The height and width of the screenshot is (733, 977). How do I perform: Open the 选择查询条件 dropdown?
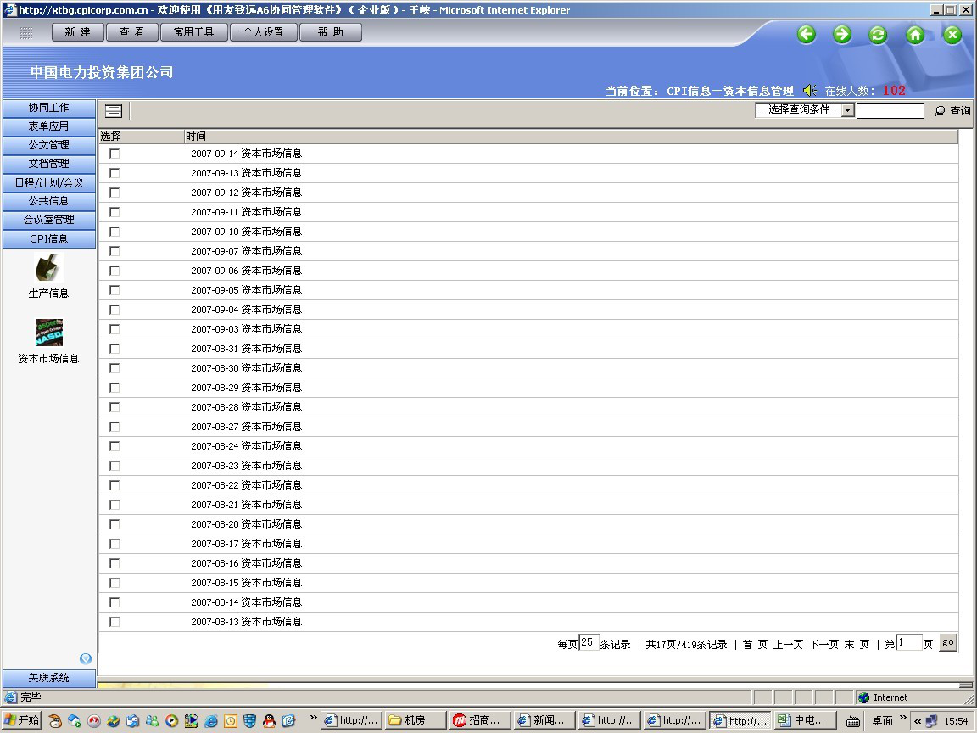click(847, 110)
